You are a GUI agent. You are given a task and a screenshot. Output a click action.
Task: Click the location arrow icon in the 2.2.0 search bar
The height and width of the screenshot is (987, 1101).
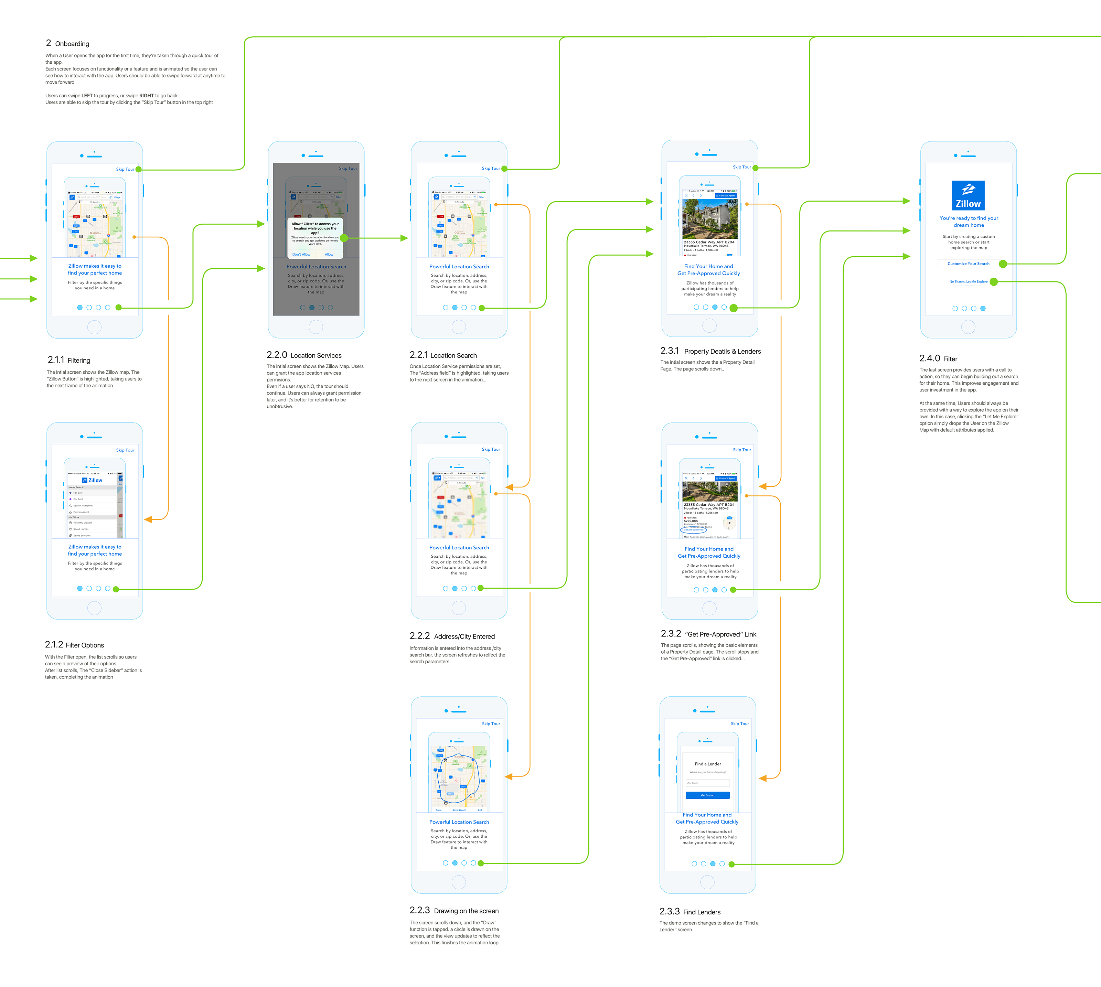pyautogui.click(x=331, y=197)
